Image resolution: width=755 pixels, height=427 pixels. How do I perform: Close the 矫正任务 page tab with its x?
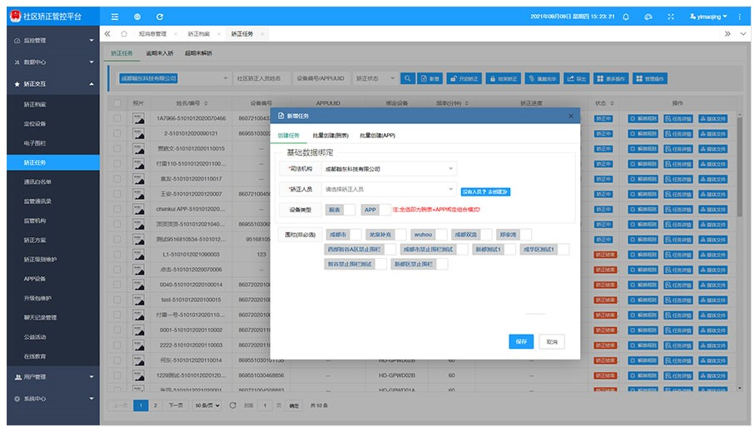coord(262,33)
